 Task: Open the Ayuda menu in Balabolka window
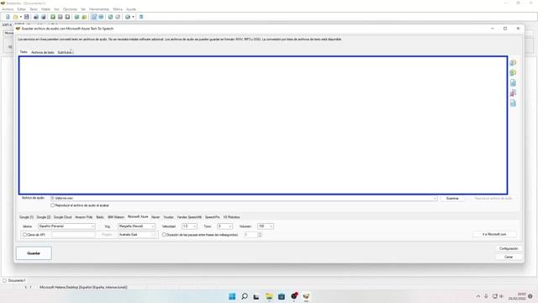pyautogui.click(x=131, y=9)
